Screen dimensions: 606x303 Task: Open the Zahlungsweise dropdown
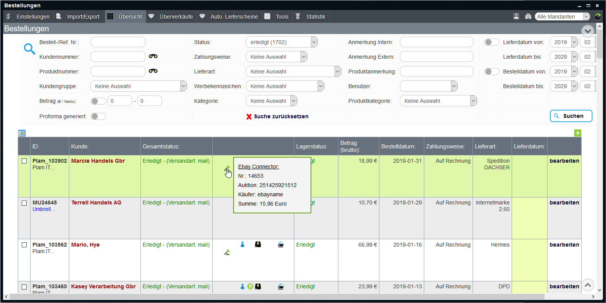point(277,57)
